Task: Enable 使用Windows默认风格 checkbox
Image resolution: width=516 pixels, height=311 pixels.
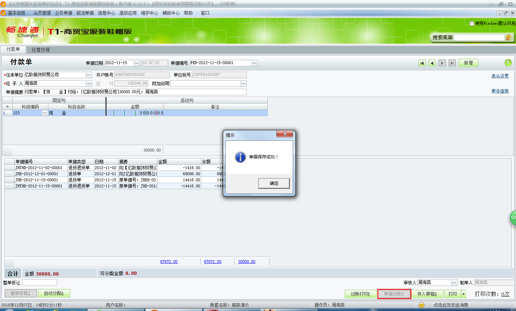Action: tap(472, 23)
